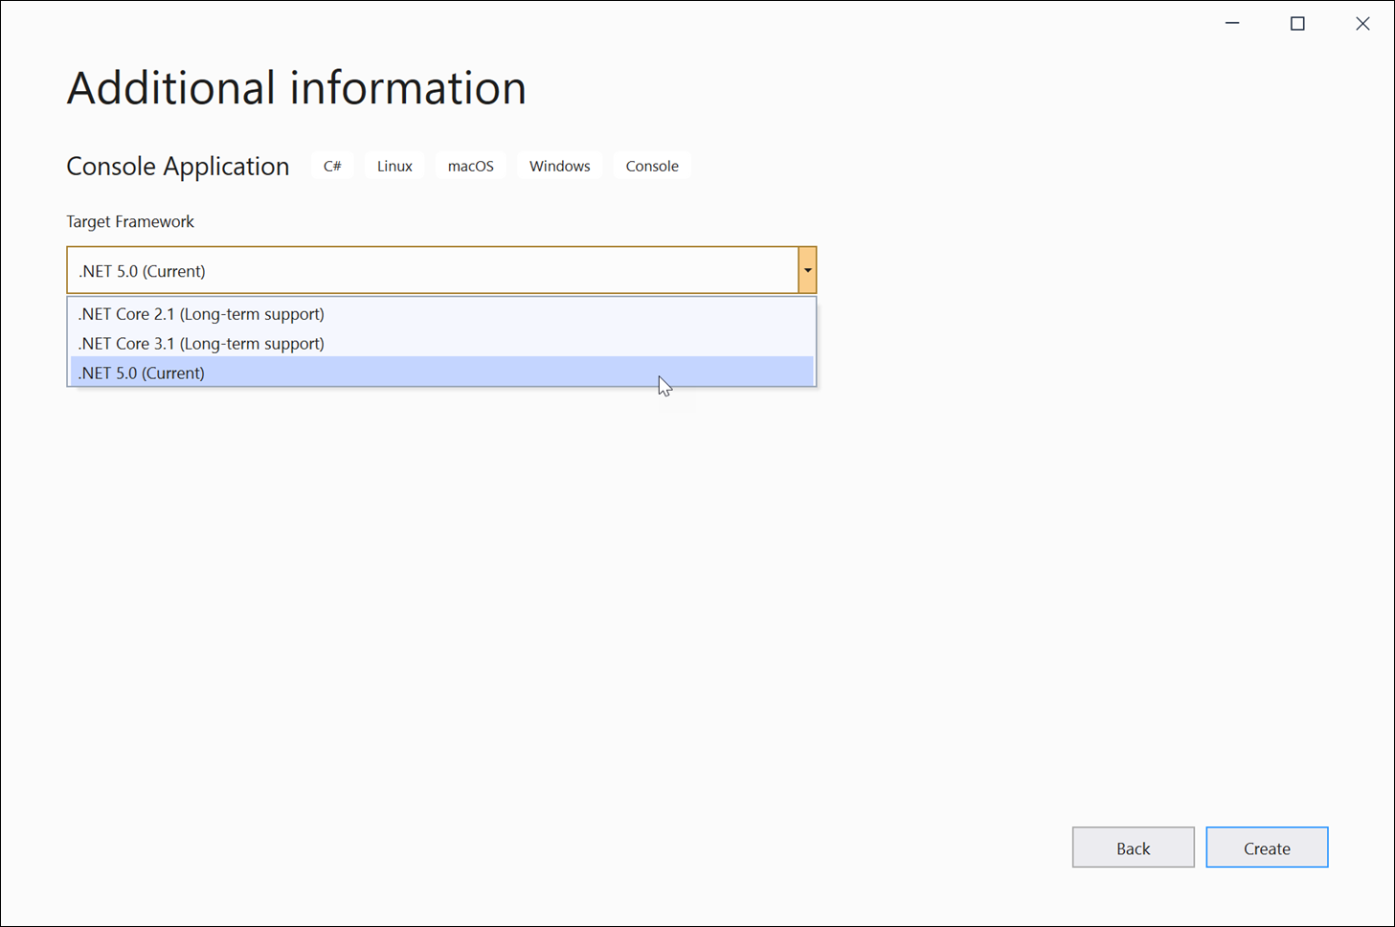1395x927 pixels.
Task: Minimize the dialog window
Action: 1232,24
